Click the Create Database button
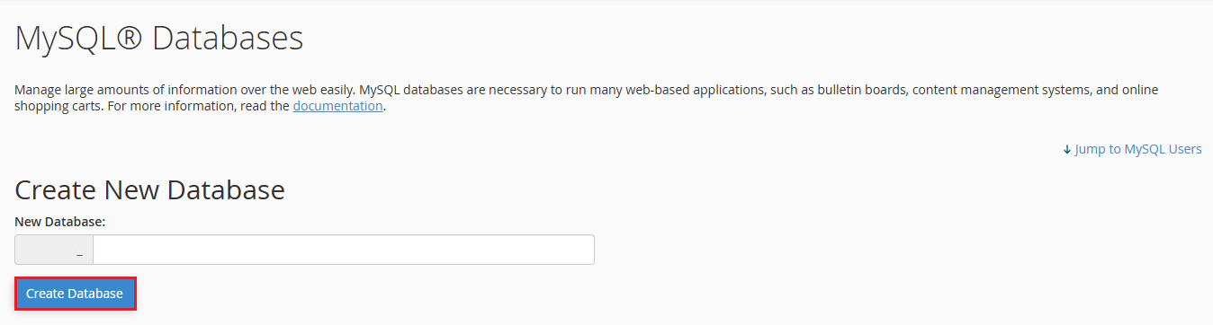The width and height of the screenshot is (1213, 325). 75,294
